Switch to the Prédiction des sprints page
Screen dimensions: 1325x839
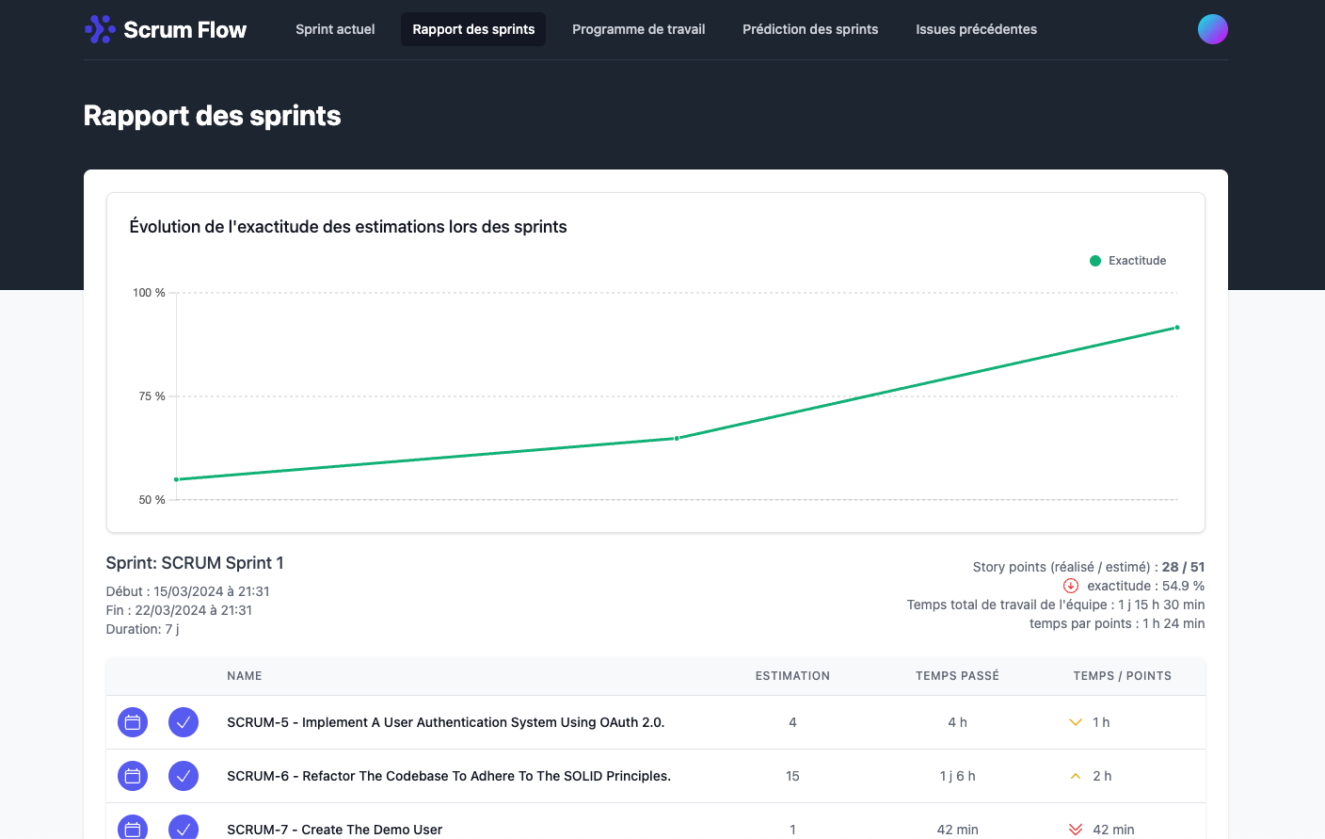[x=810, y=29]
